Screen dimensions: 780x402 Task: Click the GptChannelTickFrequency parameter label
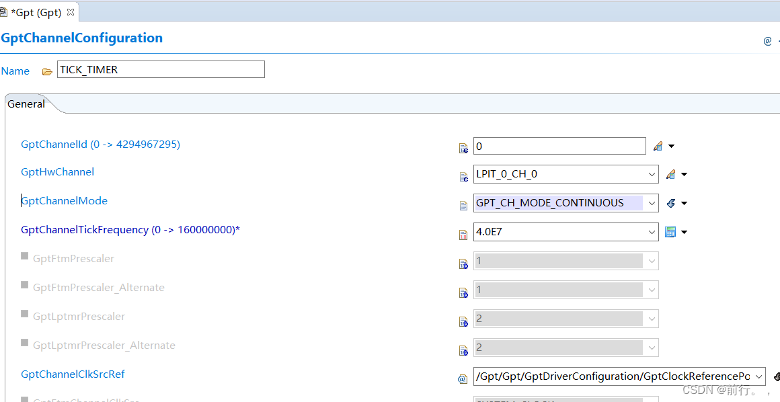point(130,229)
